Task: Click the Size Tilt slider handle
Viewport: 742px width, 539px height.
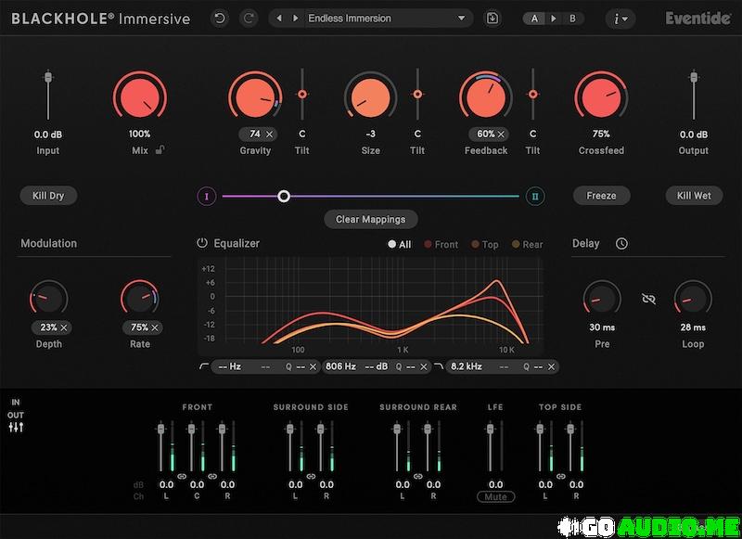Action: coord(417,95)
